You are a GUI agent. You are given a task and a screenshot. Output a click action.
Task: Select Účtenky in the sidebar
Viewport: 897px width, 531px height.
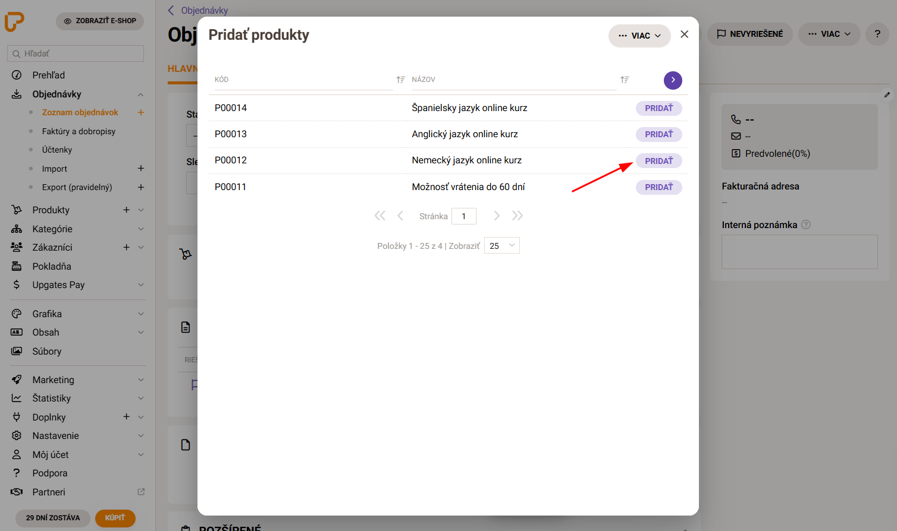pyautogui.click(x=57, y=150)
